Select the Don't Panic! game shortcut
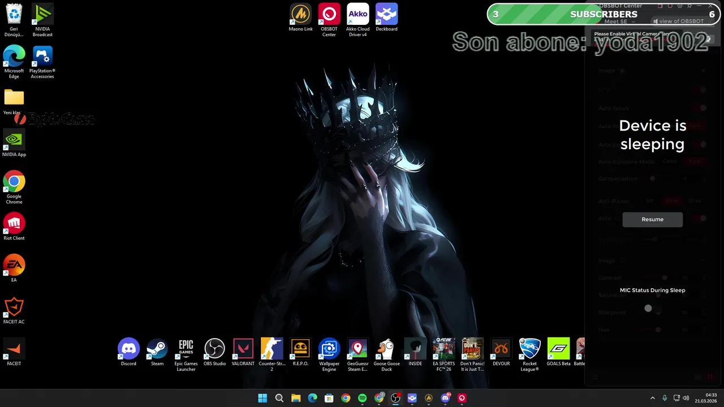Viewport: 724px width, 407px height. pos(473,355)
